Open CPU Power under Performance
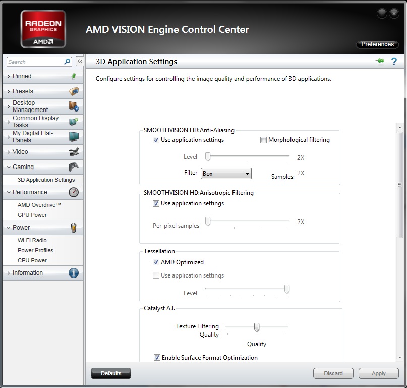The width and height of the screenshot is (407, 388). pos(32,215)
